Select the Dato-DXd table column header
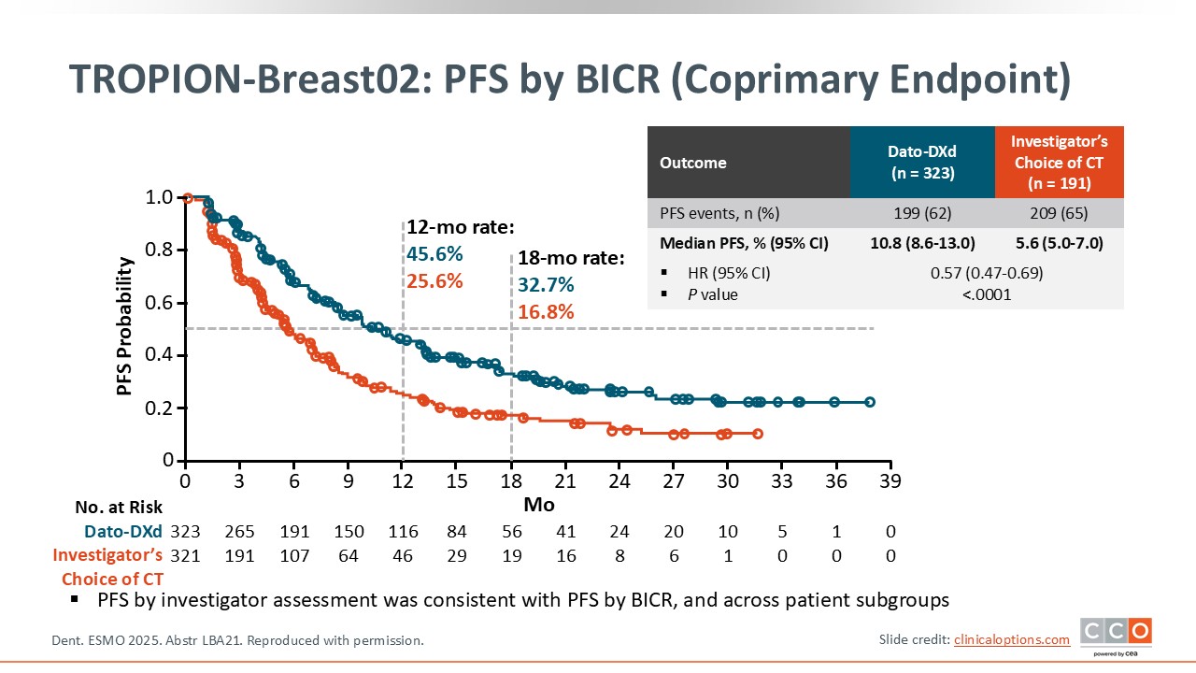The image size is (1196, 673). tap(921, 162)
